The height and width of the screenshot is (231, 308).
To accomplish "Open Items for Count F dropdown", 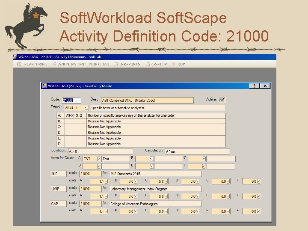I will tap(204, 166).
